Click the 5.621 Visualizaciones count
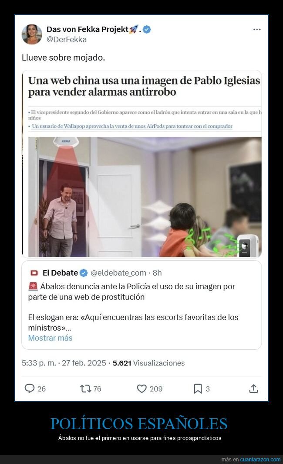The image size is (283, 464). 148,363
